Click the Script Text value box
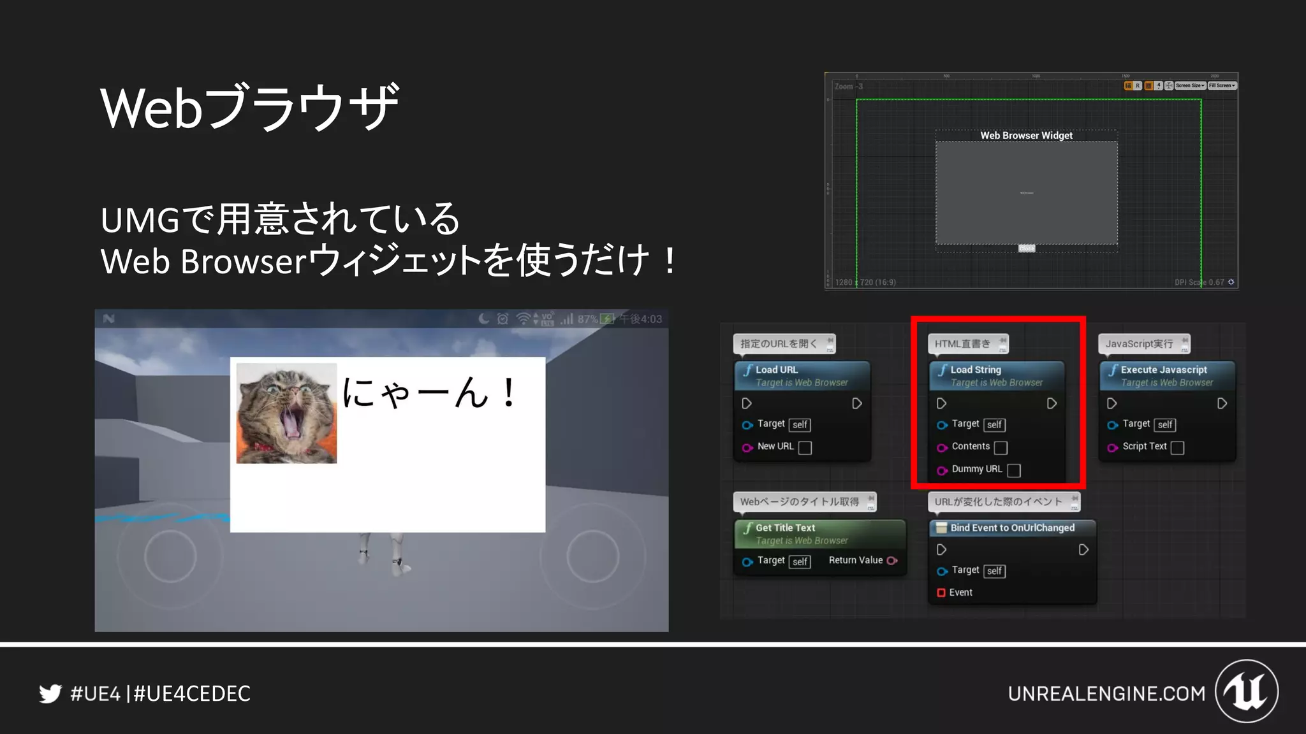This screenshot has width=1306, height=734. (1178, 448)
